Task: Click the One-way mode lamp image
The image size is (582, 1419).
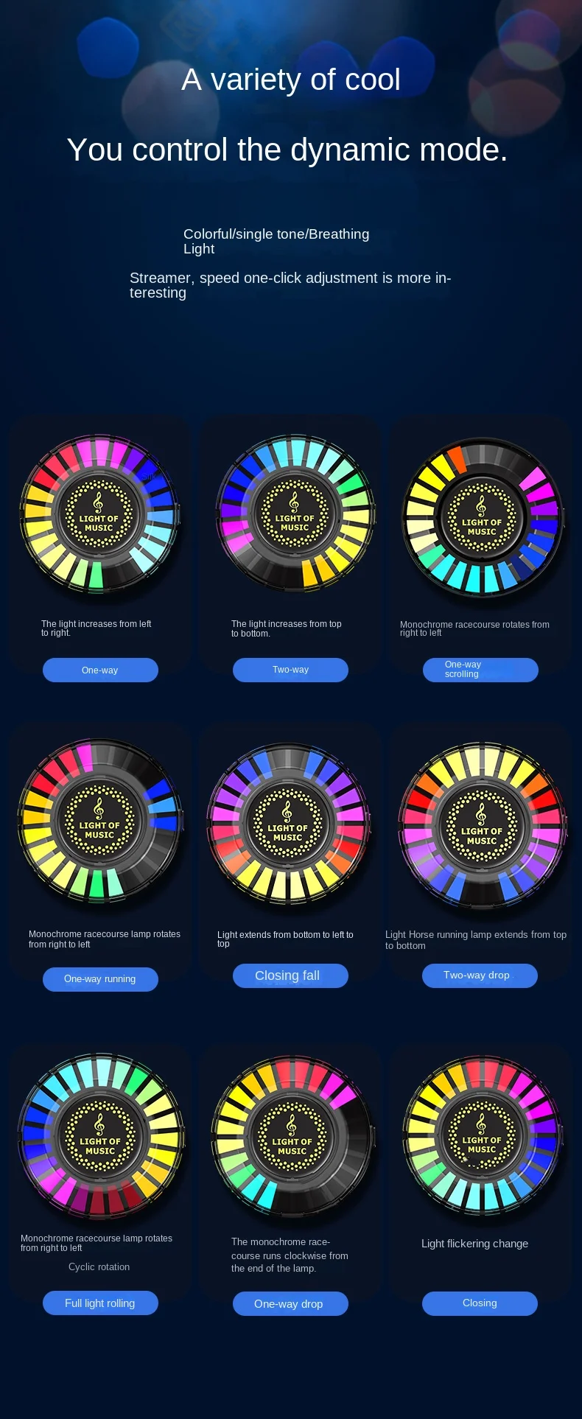Action: tap(99, 515)
